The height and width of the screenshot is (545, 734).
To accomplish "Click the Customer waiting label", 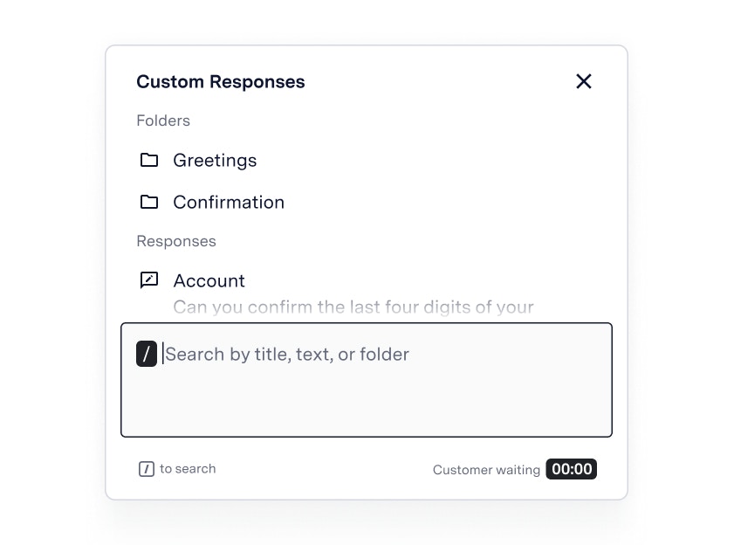I will 486,470.
